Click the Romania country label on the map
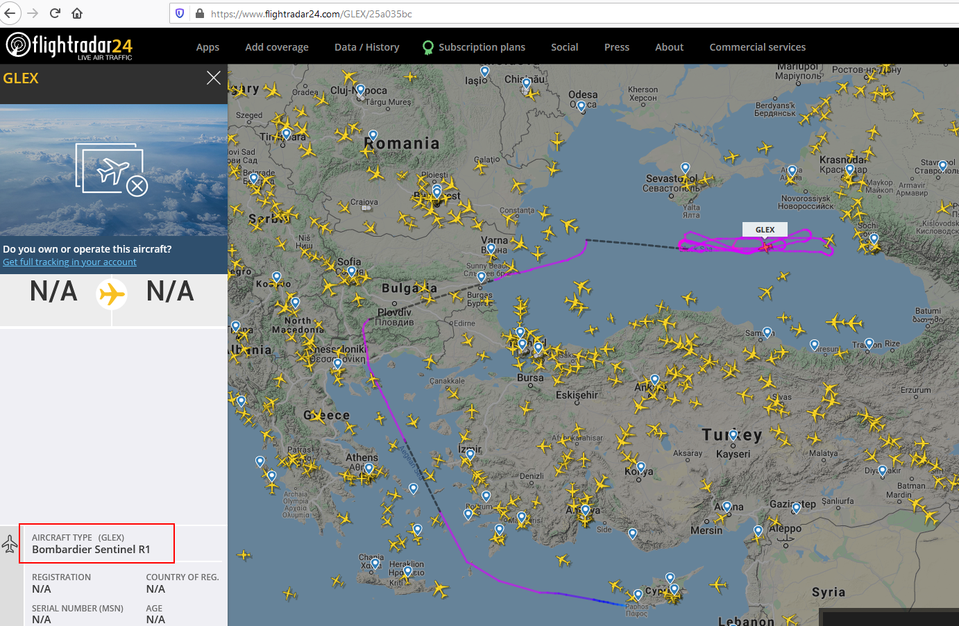Viewport: 959px width, 626px height. click(402, 143)
